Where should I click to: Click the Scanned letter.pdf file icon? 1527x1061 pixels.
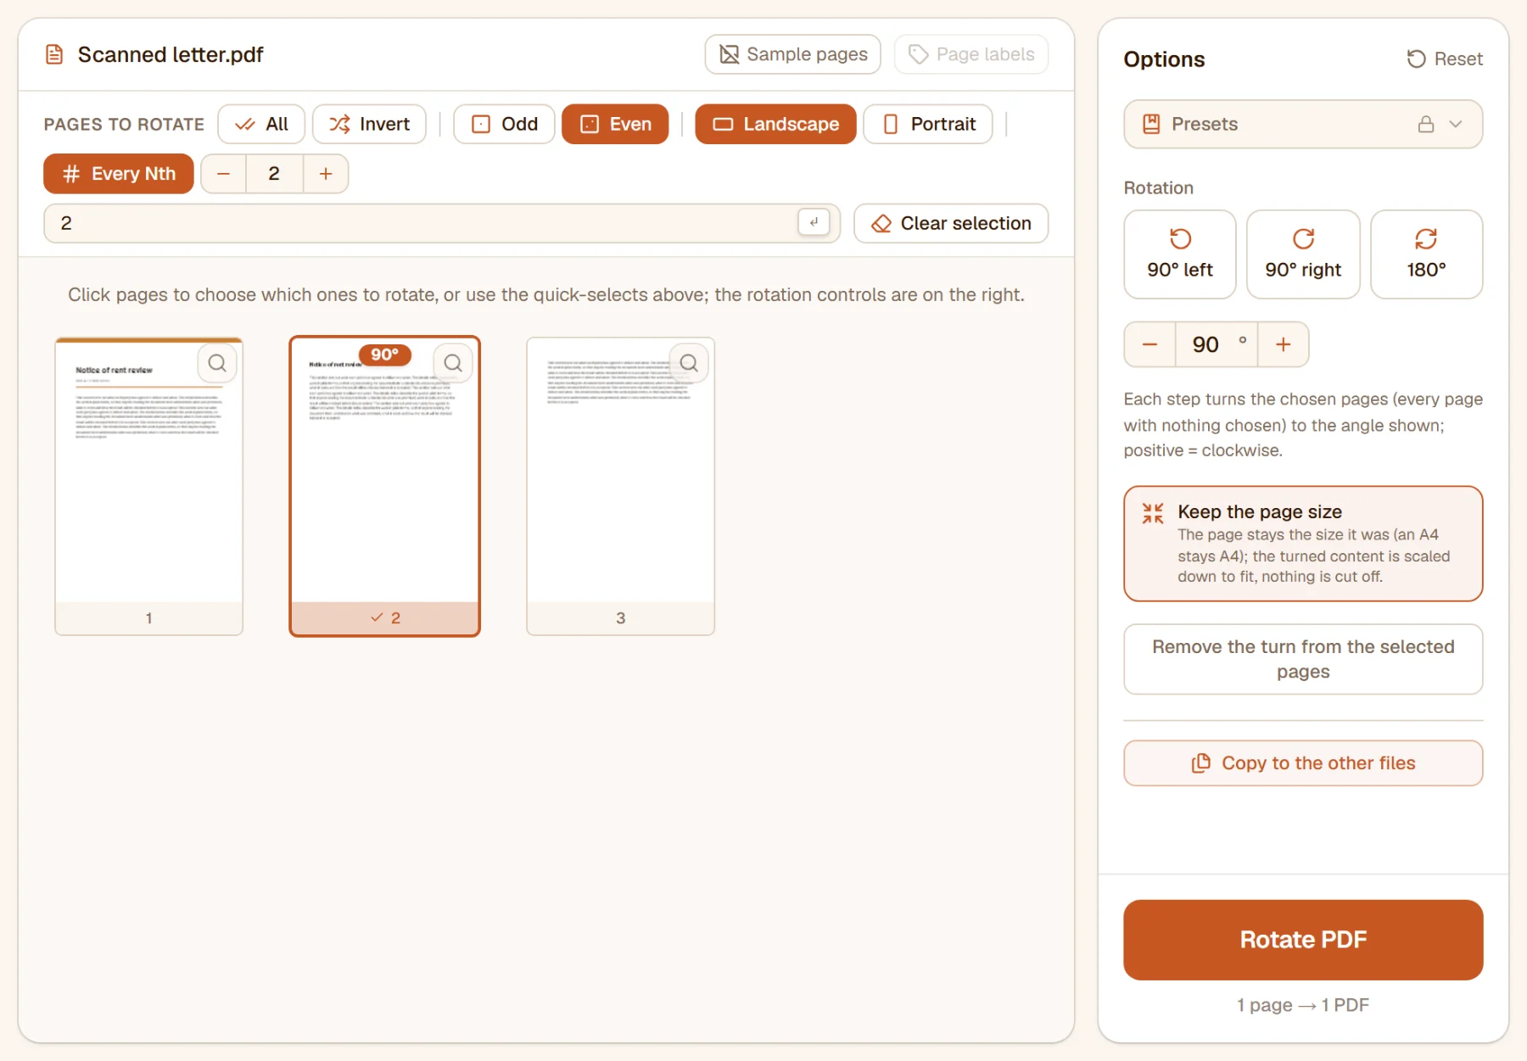click(x=54, y=55)
